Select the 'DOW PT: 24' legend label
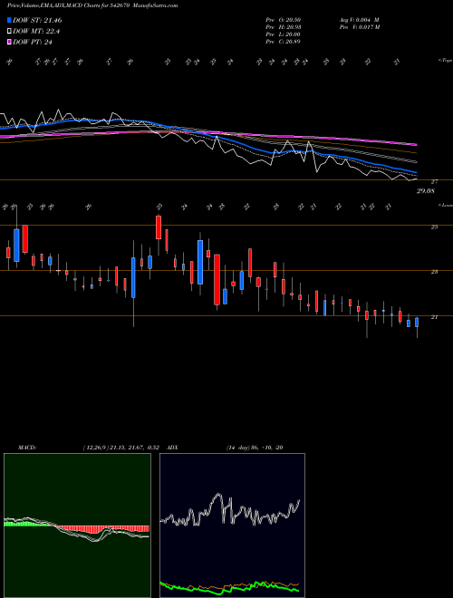 [32, 42]
